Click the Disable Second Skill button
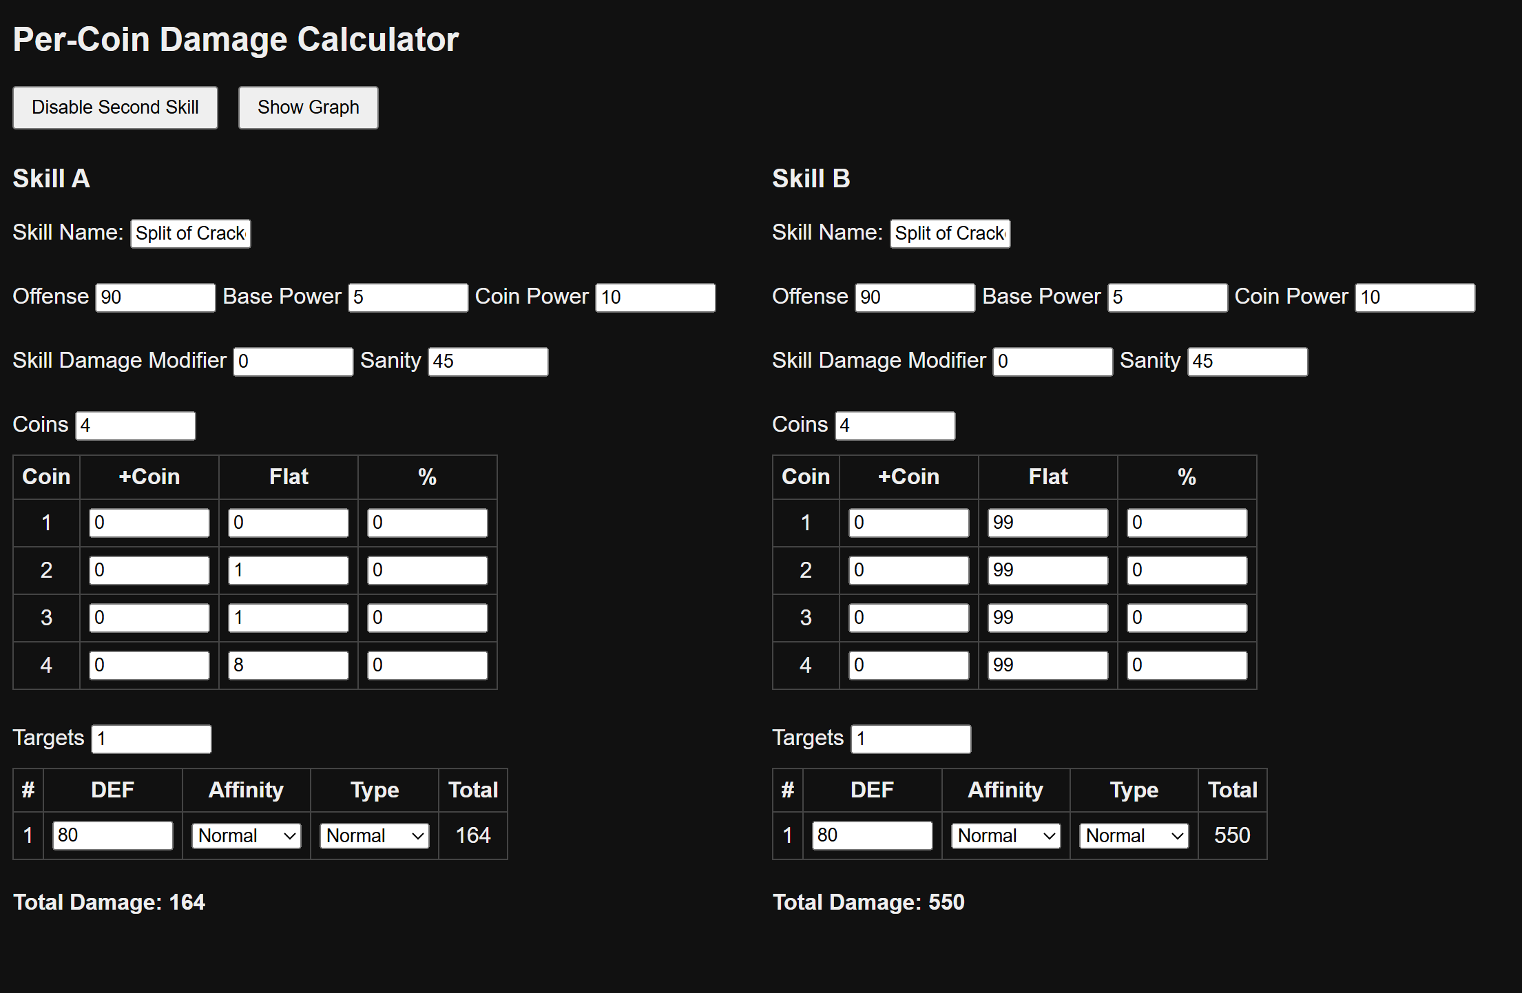This screenshot has height=993, width=1522. (x=115, y=107)
